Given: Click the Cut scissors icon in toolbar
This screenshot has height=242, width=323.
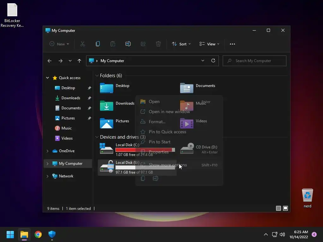Looking at the screenshot, I should click(82, 44).
